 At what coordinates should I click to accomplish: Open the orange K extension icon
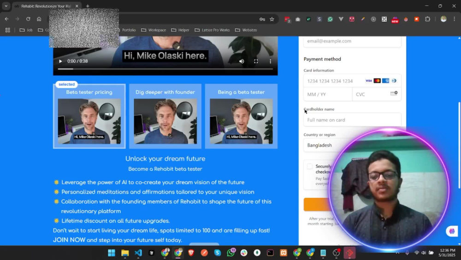pos(417,19)
